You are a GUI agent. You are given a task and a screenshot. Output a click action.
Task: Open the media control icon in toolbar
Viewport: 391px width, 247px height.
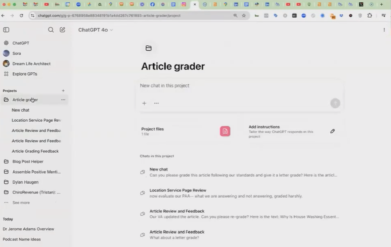coord(384,15)
